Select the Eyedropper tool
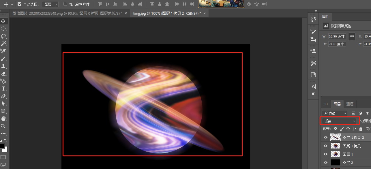 pos(3,51)
